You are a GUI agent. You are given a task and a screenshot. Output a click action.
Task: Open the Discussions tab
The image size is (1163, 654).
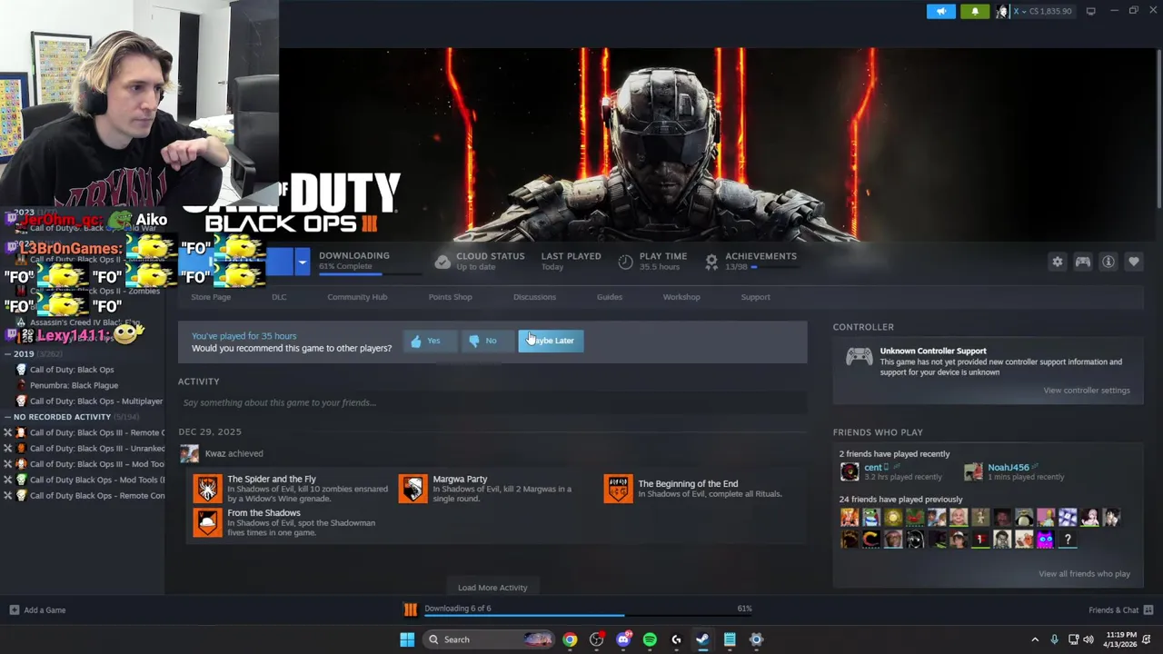coord(534,297)
